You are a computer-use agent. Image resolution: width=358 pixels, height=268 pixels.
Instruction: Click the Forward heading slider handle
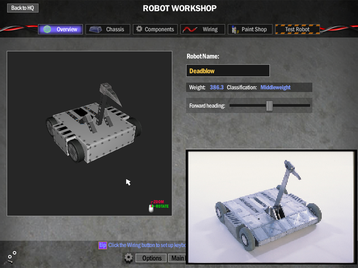tap(269, 105)
